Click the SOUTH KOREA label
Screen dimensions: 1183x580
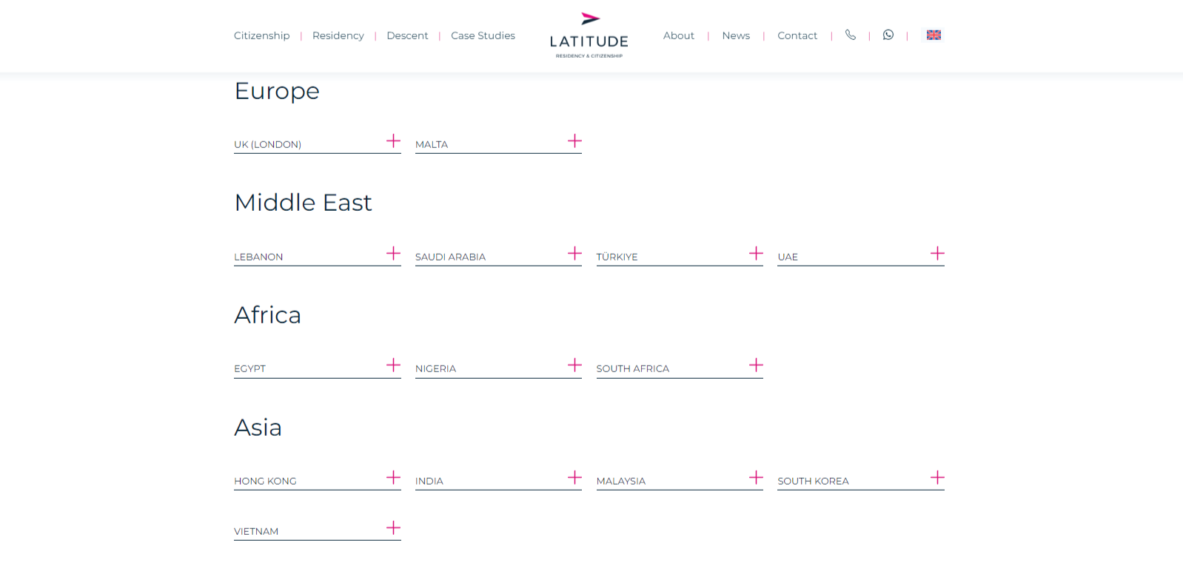pos(813,481)
